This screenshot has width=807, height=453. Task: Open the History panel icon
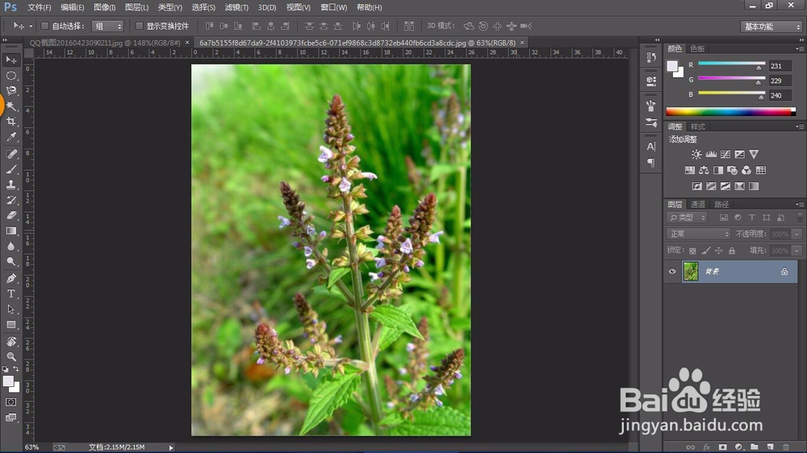(651, 57)
